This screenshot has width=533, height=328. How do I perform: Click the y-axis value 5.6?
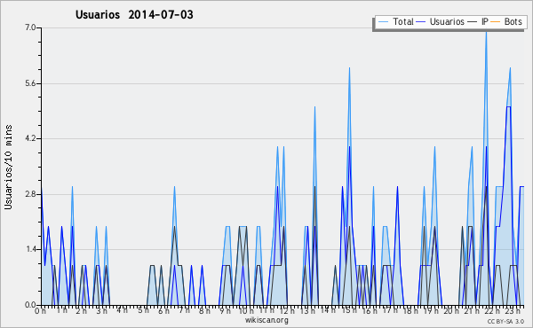coord(30,83)
